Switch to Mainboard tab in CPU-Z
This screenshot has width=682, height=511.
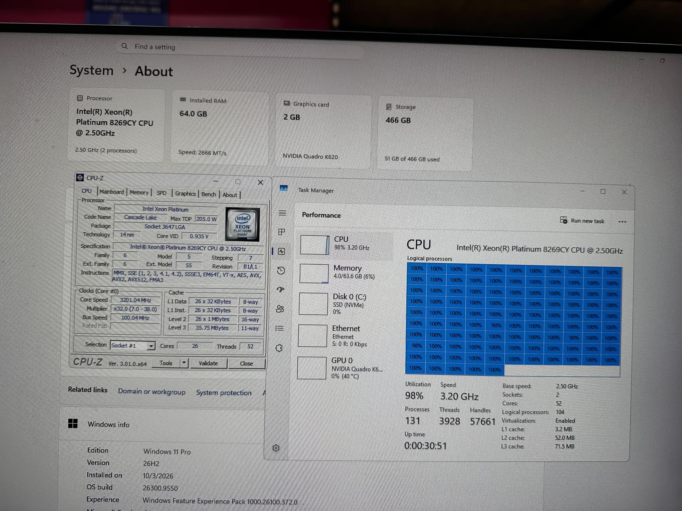(112, 192)
